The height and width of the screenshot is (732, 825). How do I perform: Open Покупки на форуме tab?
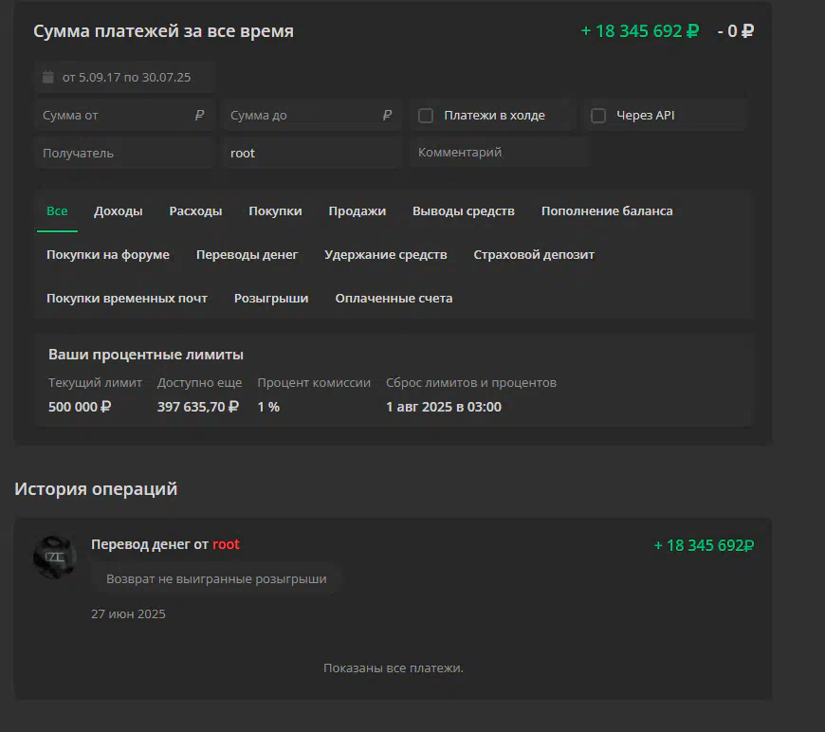coord(108,255)
